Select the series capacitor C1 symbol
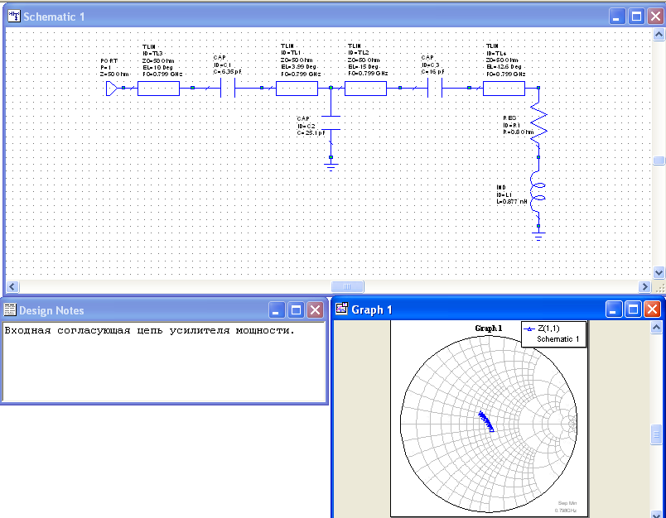This screenshot has height=518, width=666. [228, 89]
